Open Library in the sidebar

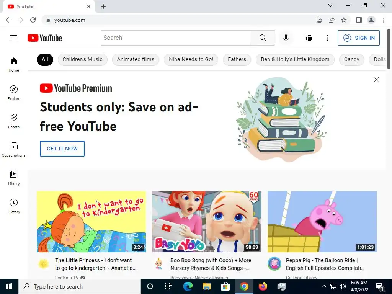[x=14, y=178]
